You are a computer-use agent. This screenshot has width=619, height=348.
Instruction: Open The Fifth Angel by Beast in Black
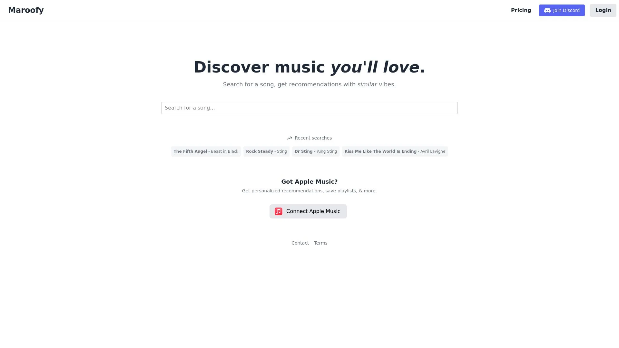[206, 151]
